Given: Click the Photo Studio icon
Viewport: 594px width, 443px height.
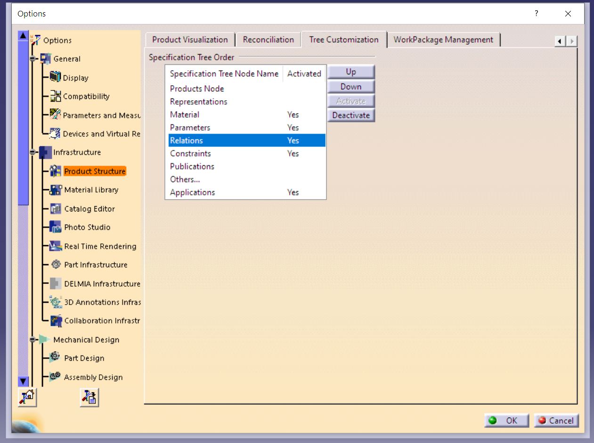Looking at the screenshot, I should (x=56, y=227).
